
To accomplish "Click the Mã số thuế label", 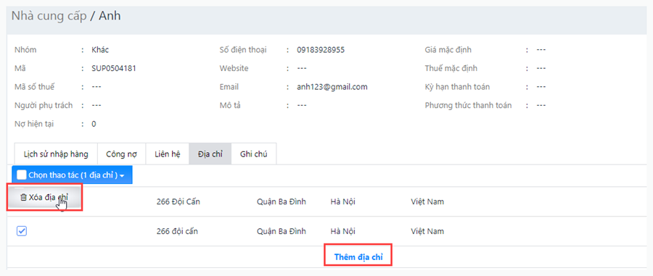I will pos(34,87).
